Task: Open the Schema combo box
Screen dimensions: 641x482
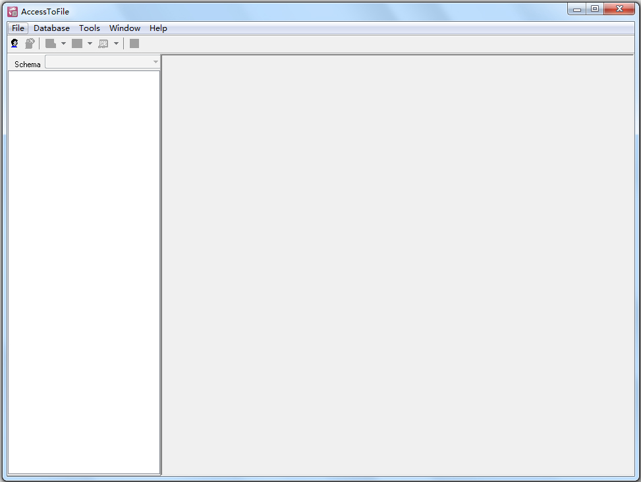Action: (102, 62)
